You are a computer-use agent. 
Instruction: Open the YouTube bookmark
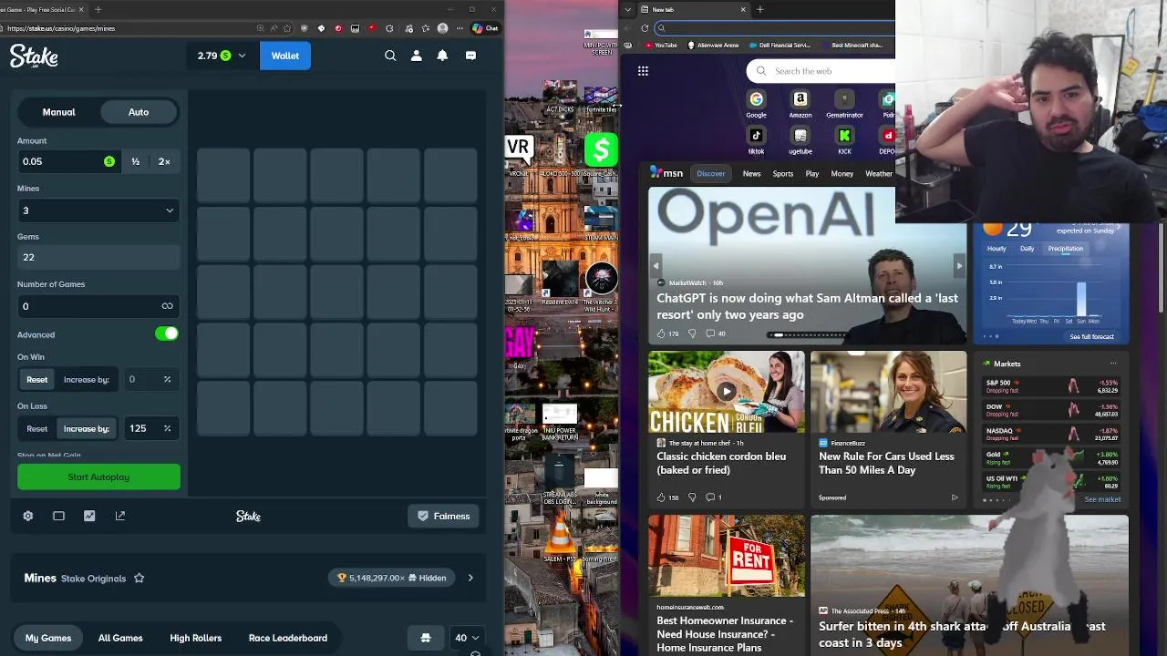[661, 45]
